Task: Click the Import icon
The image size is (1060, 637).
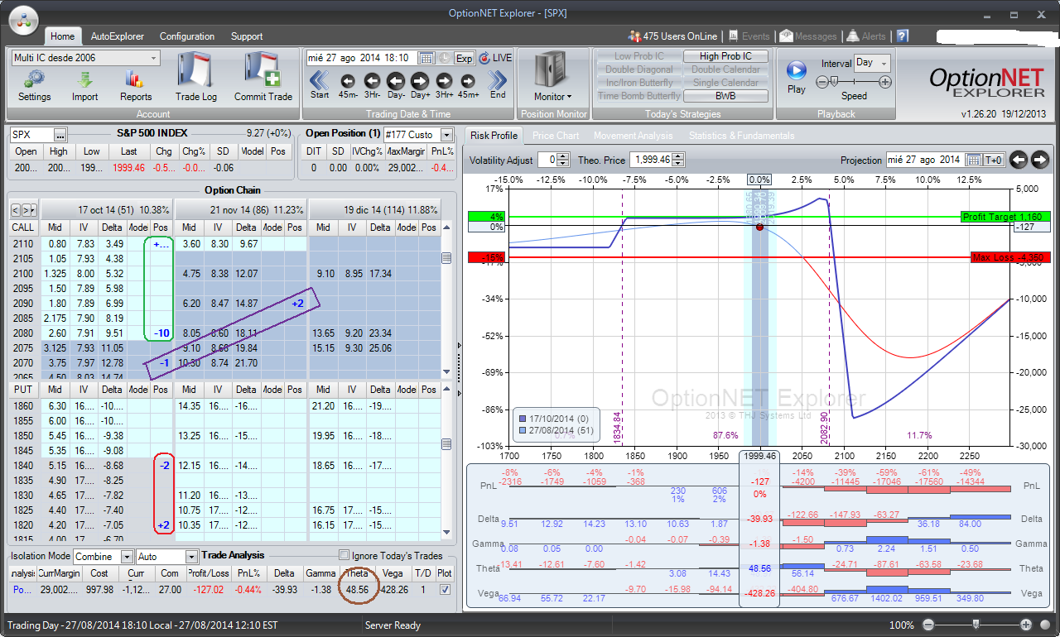Action: point(84,79)
